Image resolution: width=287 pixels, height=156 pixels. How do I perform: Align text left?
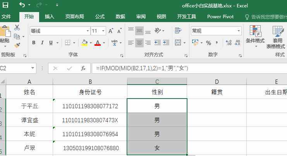coord(131,43)
